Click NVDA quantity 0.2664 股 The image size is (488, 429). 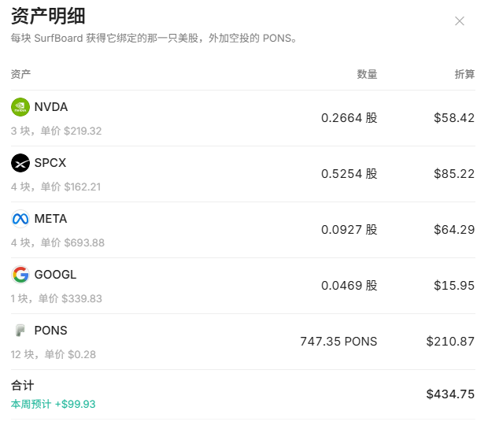(349, 118)
